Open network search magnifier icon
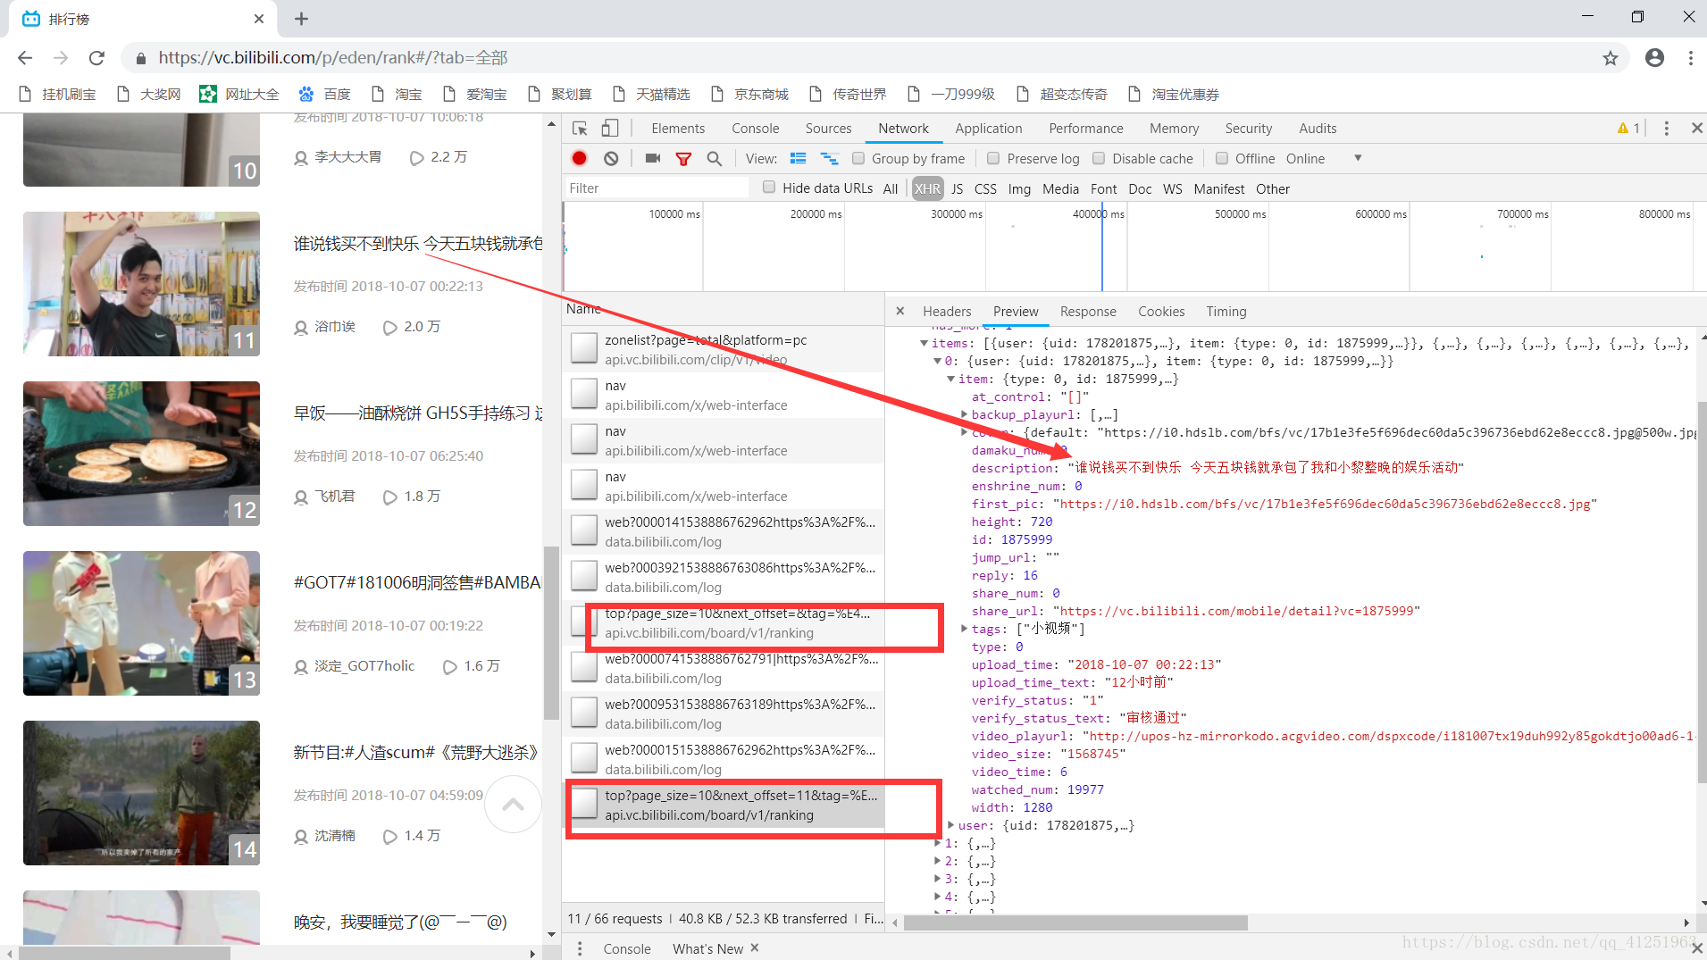Viewport: 1707px width, 960px height. pyautogui.click(x=714, y=158)
